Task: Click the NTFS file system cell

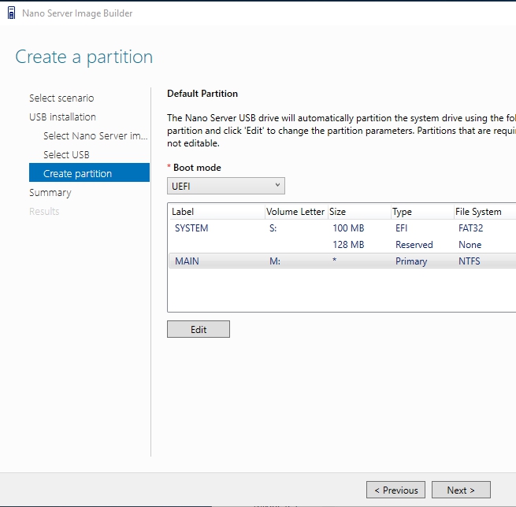Action: (x=470, y=261)
